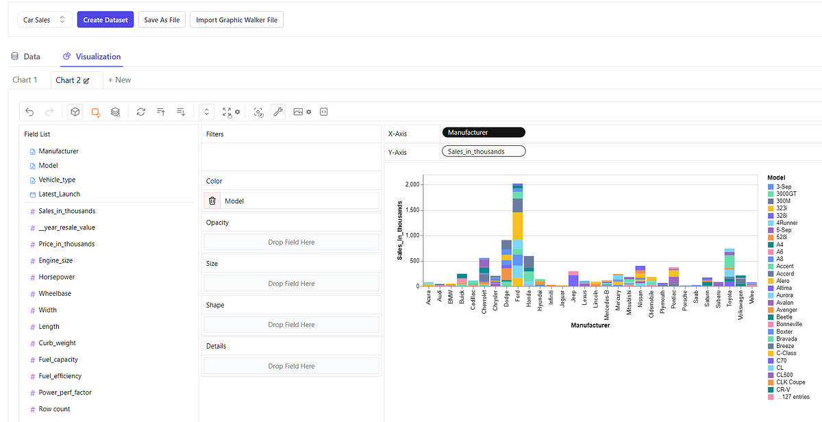
Task: Toggle the stack mode layers icon
Action: [x=116, y=112]
